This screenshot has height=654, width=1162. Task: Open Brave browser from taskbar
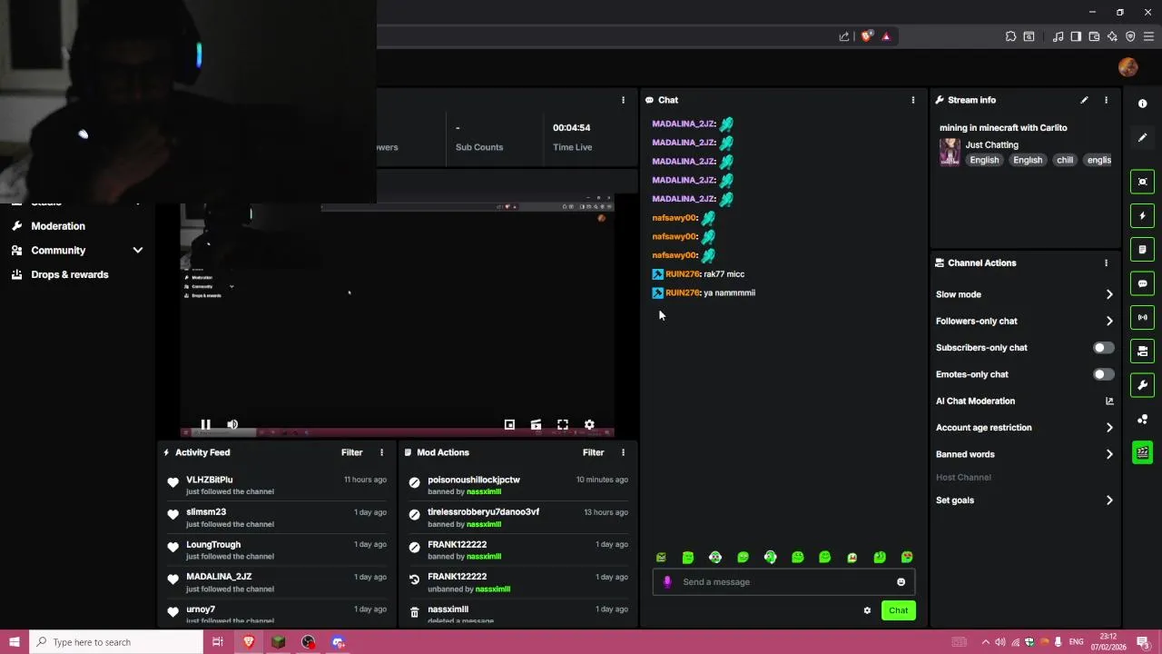click(x=248, y=642)
